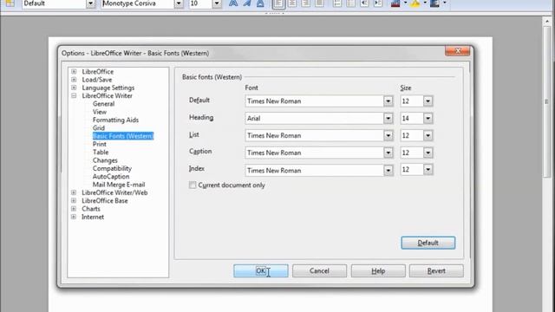Toggle Italic formatting in Writer toolbar
This screenshot has height=312, width=555.
tap(246, 3)
